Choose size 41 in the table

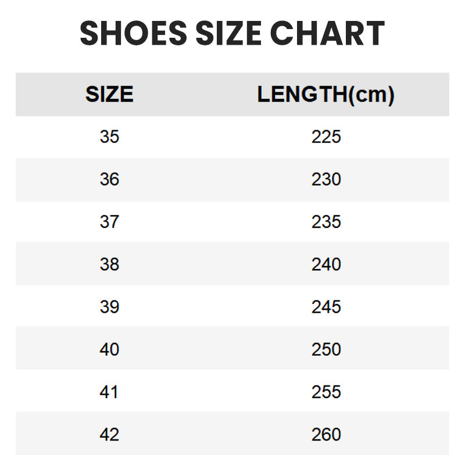(109, 392)
